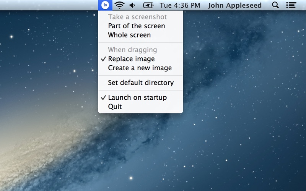This screenshot has height=191, width=306.
Task: Toggle Launch on startup
Action: [140, 97]
